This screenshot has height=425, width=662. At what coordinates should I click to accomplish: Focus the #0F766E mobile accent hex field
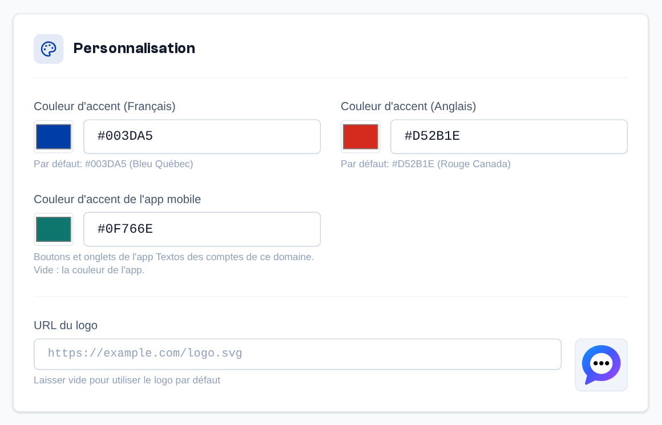click(x=202, y=229)
